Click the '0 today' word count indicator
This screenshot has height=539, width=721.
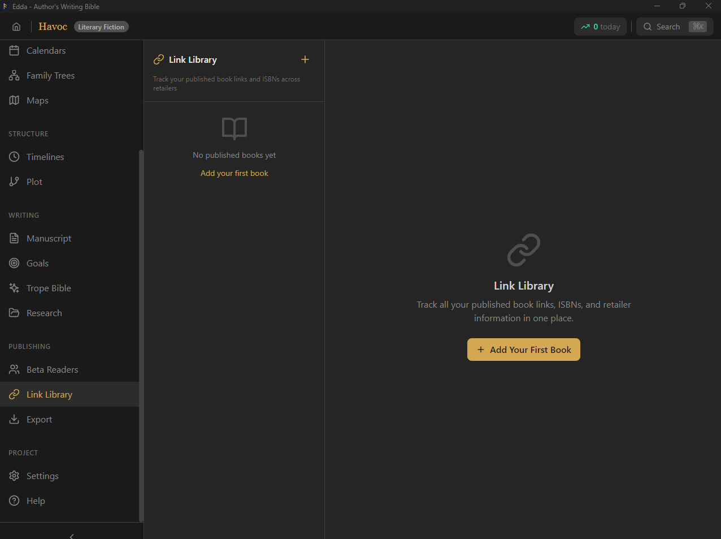600,27
